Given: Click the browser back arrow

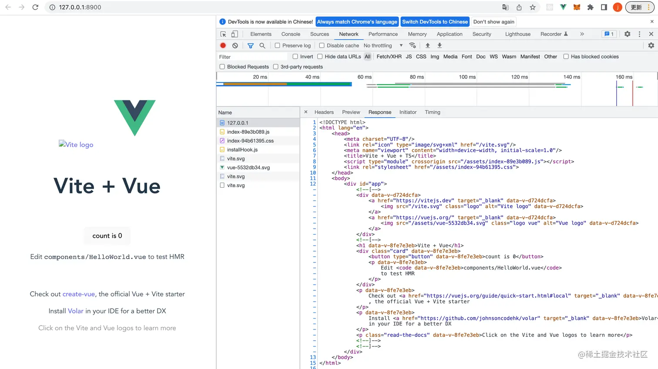Looking at the screenshot, I should tap(8, 7).
